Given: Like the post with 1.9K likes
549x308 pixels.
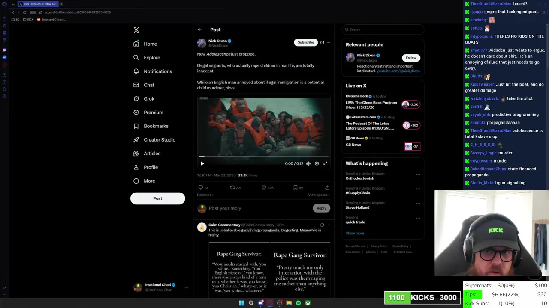Looking at the screenshot, I should [x=268, y=187].
